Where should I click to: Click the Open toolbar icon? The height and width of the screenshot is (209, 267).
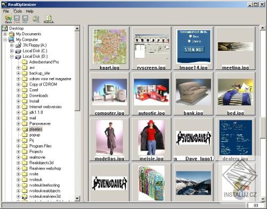point(9,19)
